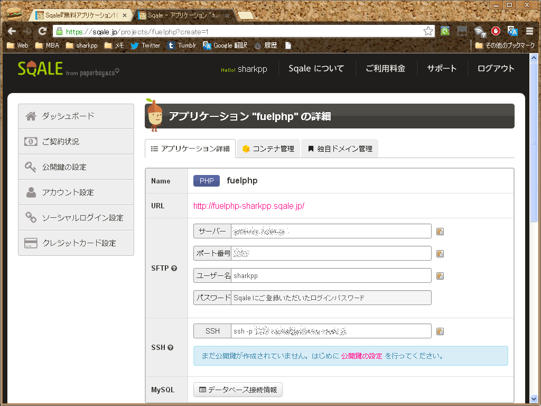
Task: Click the green refresh extension icon
Action: [445, 31]
